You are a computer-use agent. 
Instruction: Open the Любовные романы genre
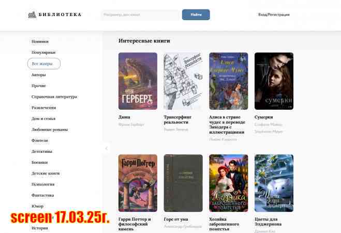pos(50,129)
